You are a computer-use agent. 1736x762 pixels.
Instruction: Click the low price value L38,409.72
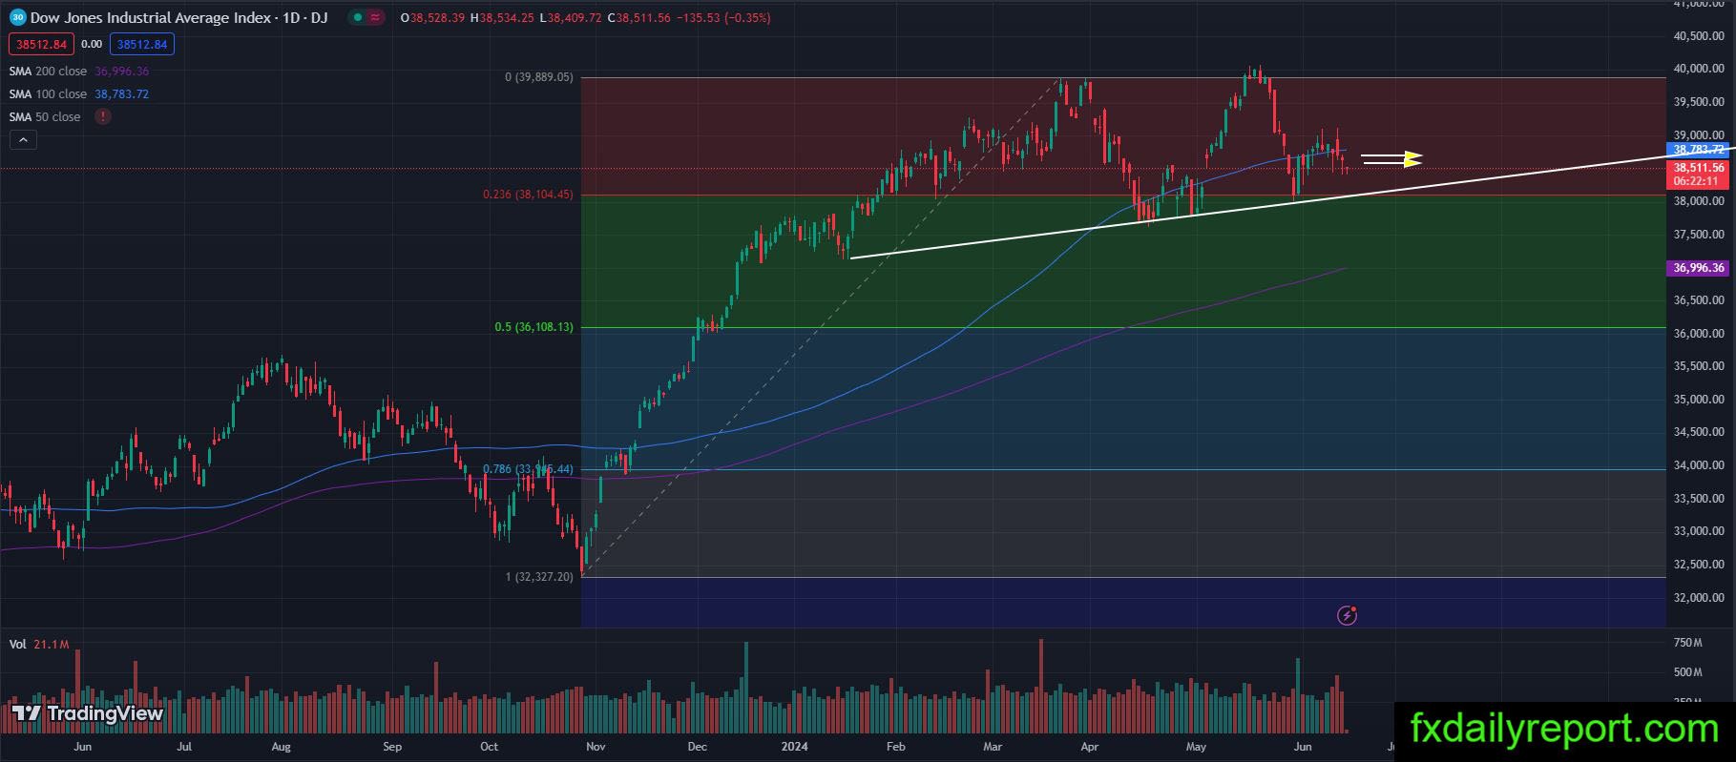(571, 18)
